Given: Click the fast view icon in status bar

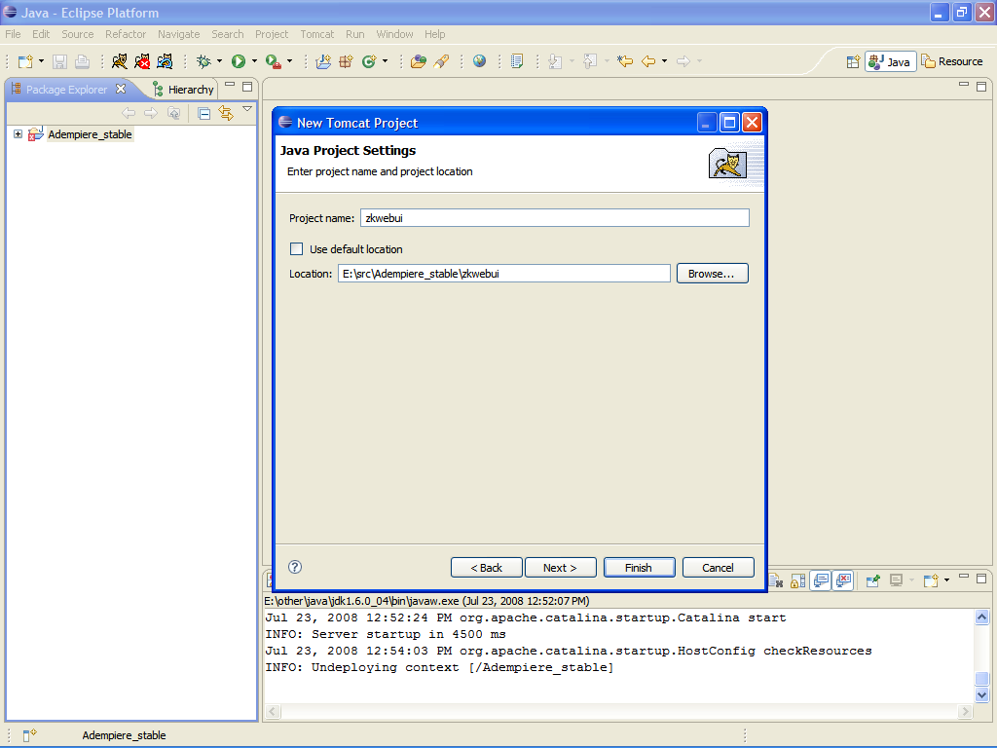Looking at the screenshot, I should (29, 735).
